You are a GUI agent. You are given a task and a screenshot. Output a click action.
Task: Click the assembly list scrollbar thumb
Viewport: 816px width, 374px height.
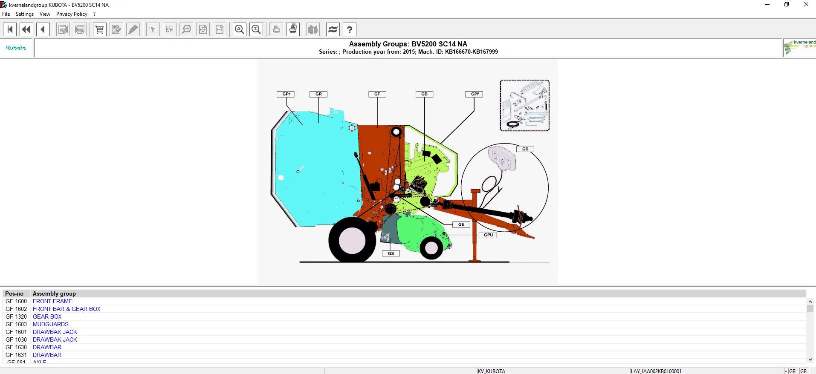click(810, 309)
